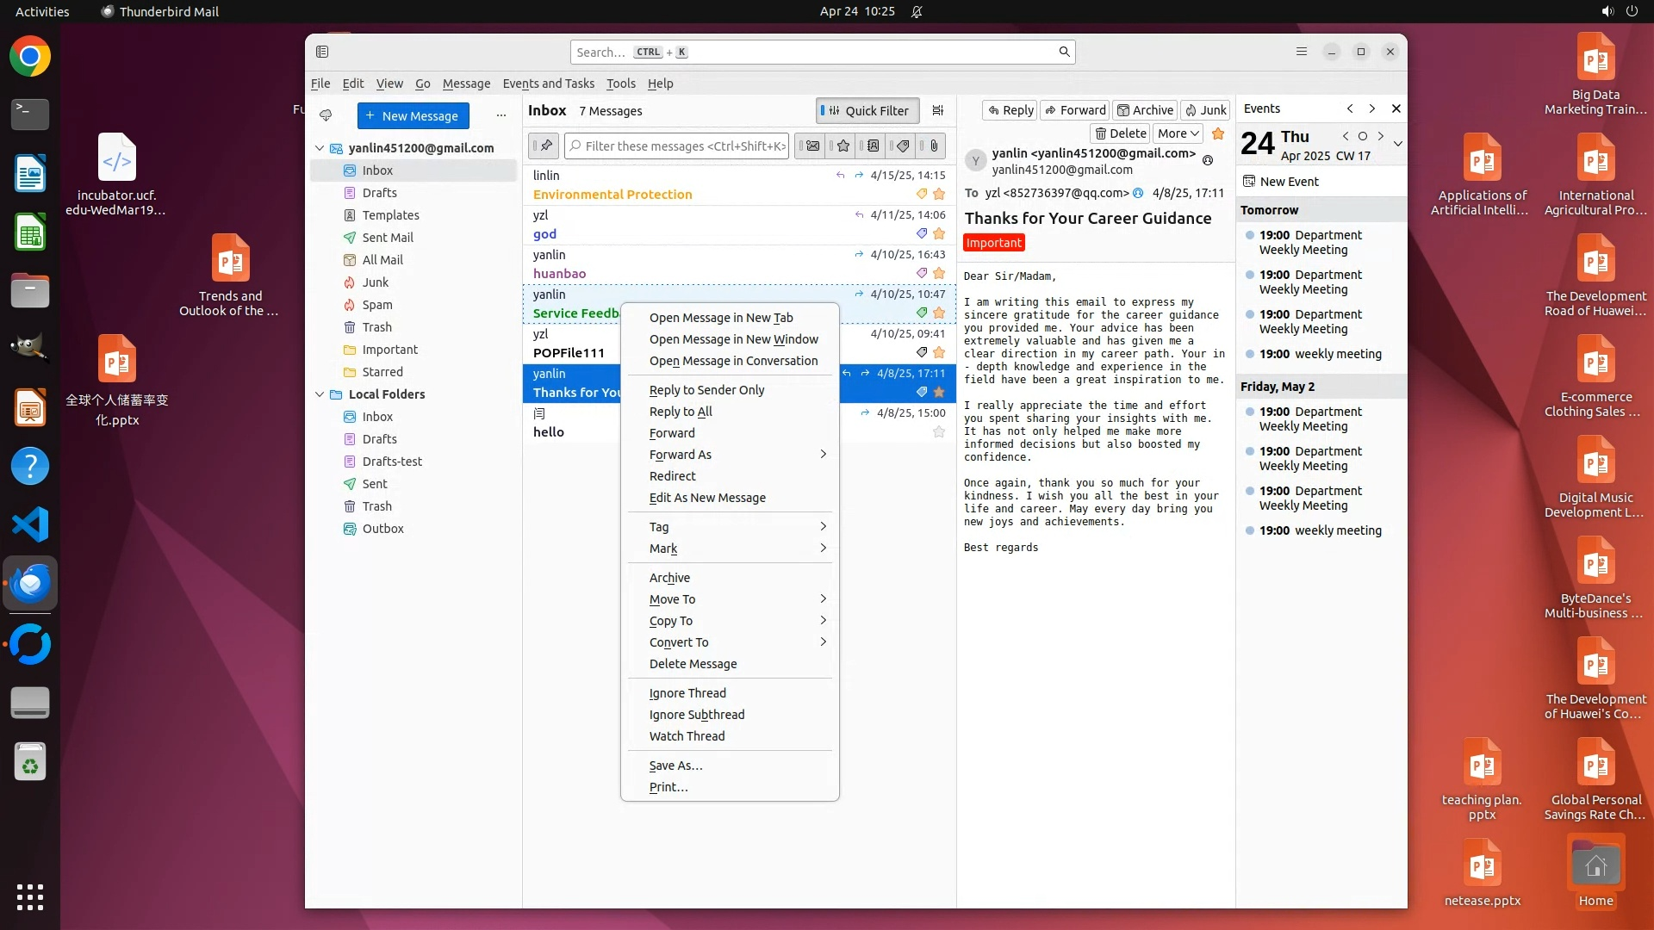Click the pin filters icon

(x=544, y=146)
